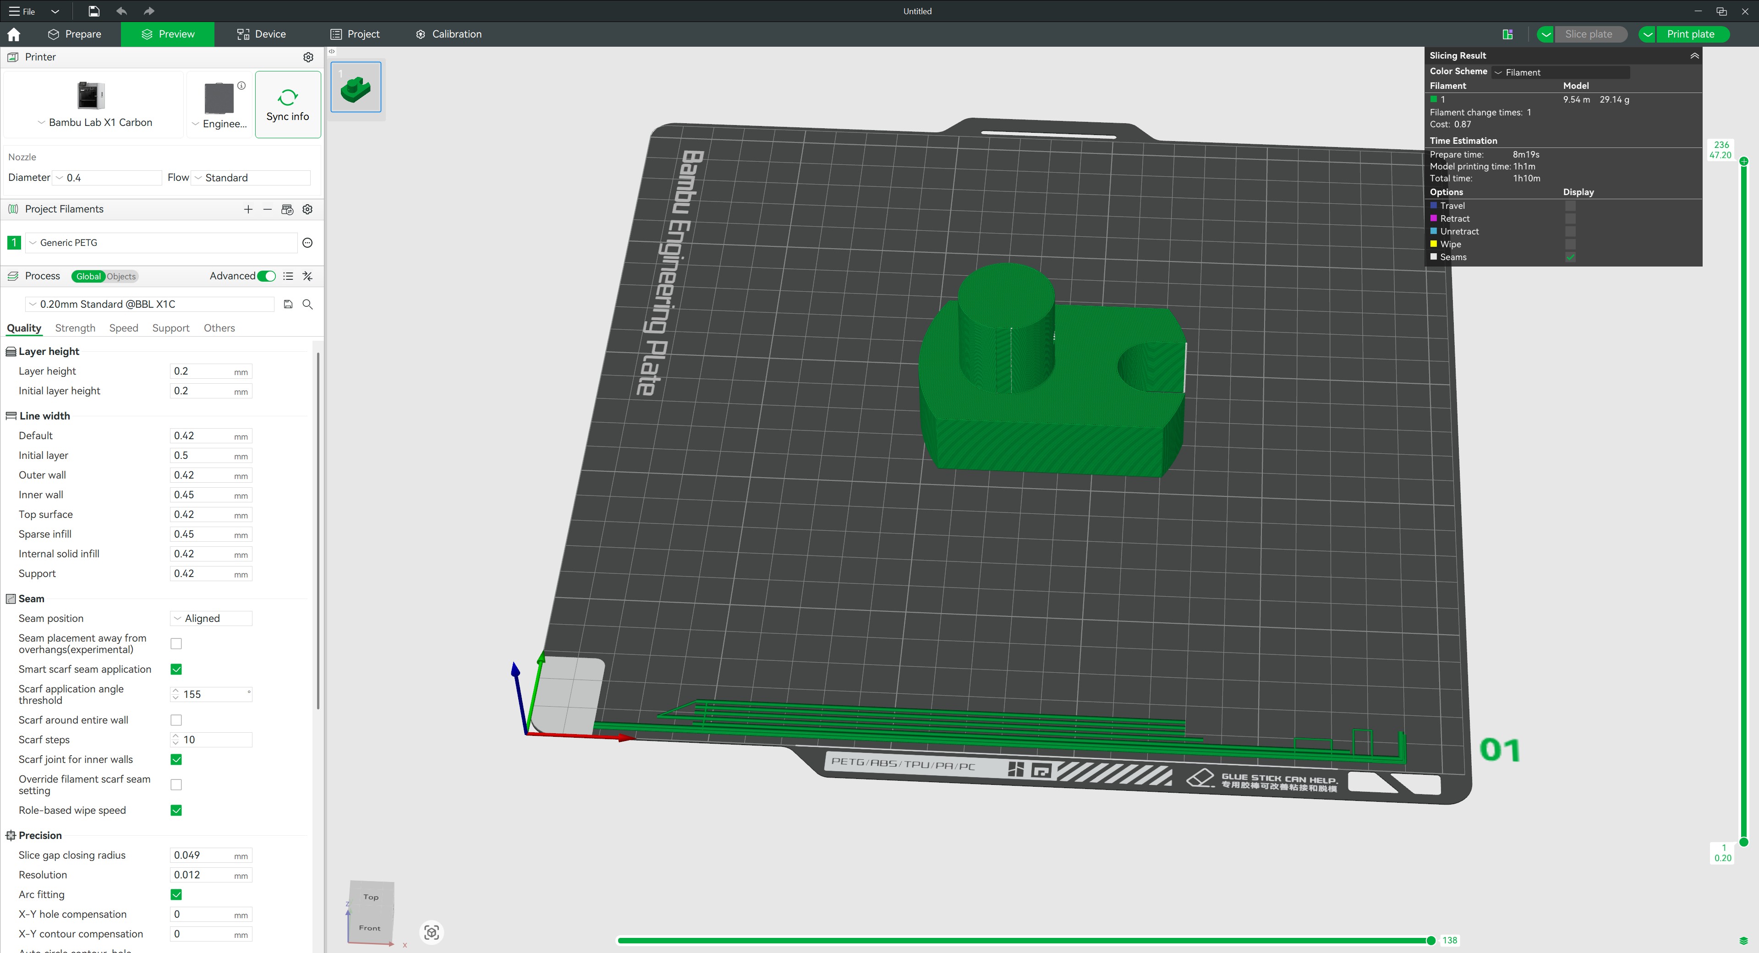1759x953 pixels.
Task: Click the reset camera view icon
Action: coord(432,932)
